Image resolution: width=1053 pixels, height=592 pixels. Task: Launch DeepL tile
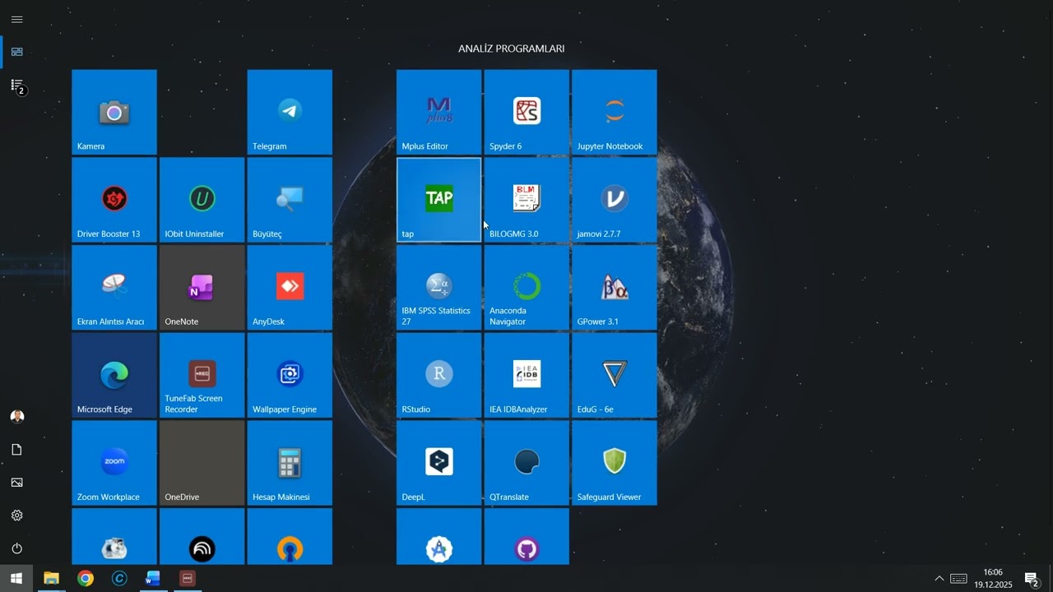[x=439, y=463]
